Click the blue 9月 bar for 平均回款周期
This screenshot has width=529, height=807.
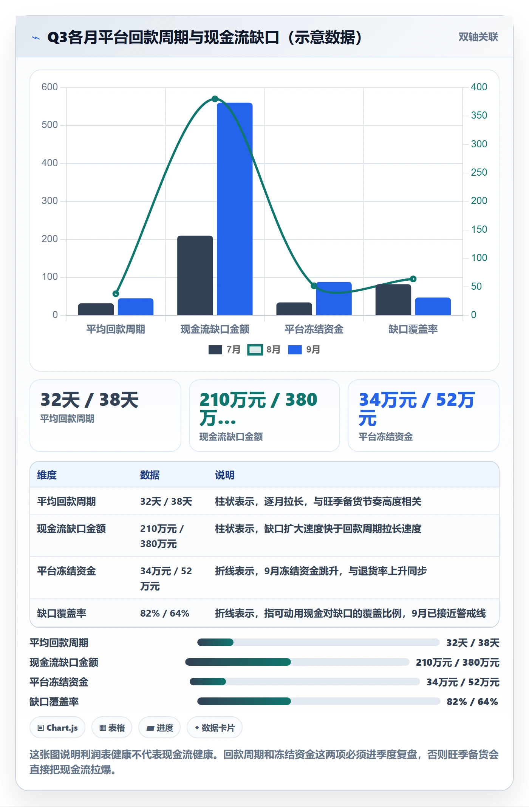click(x=135, y=306)
